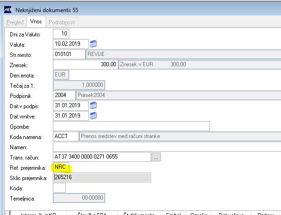This screenshot has width=281, height=215.
Task: Open calendar picker for Dat.vrnitve
Action: 93,116
